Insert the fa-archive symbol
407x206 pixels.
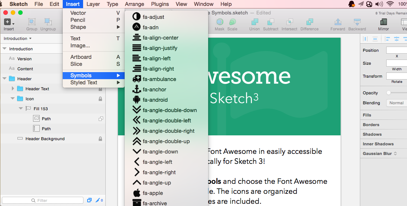click(166, 203)
